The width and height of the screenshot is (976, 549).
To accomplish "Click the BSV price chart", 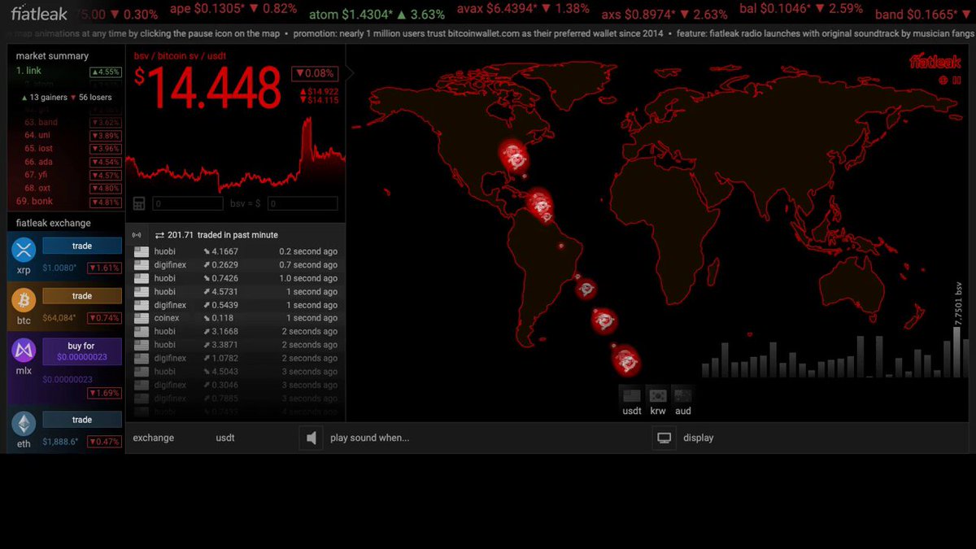I will [235, 155].
